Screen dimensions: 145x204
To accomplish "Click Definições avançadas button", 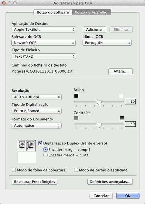I will pos(110,181).
